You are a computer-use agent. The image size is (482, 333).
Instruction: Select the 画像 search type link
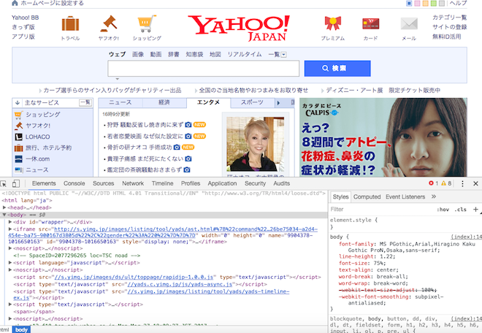(x=138, y=55)
